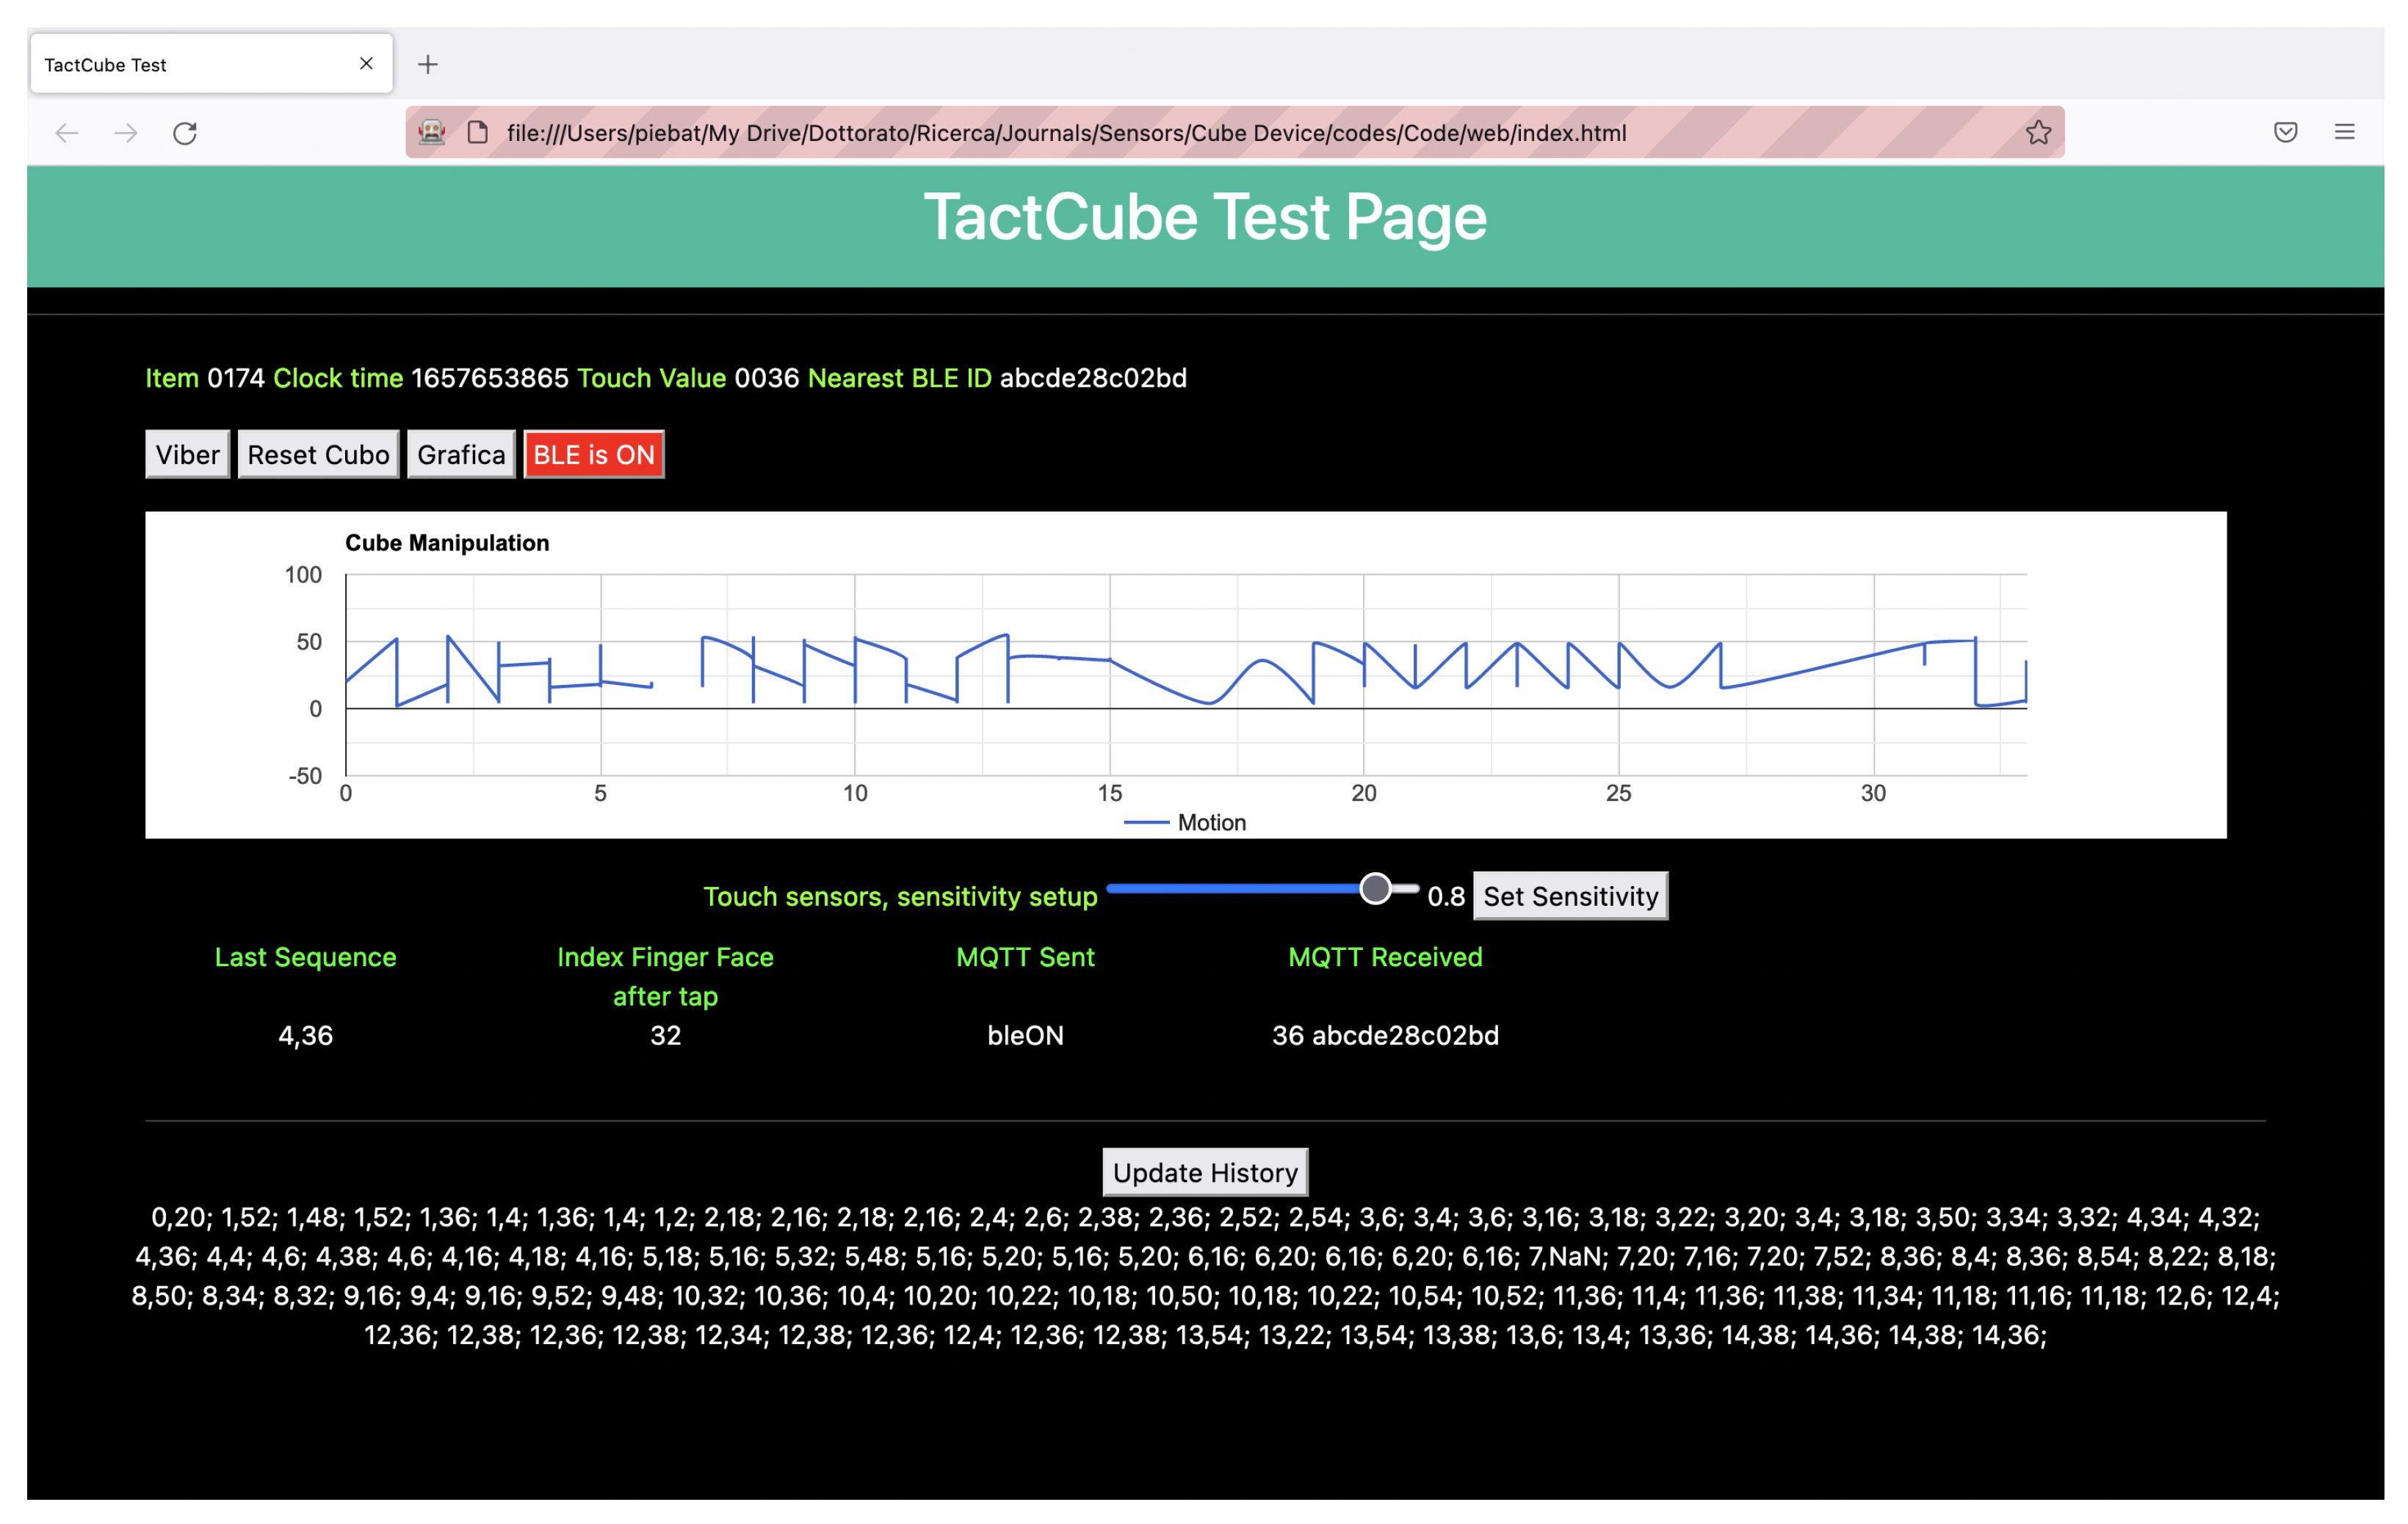Click the browser forward arrow
Screen dimensions: 2408x1524
[x=126, y=133]
